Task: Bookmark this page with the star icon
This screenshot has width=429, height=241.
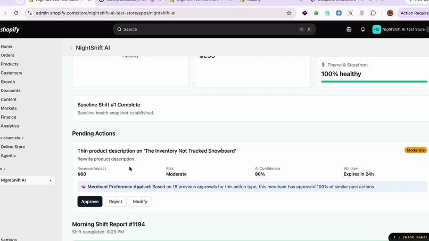Action: tap(289, 13)
